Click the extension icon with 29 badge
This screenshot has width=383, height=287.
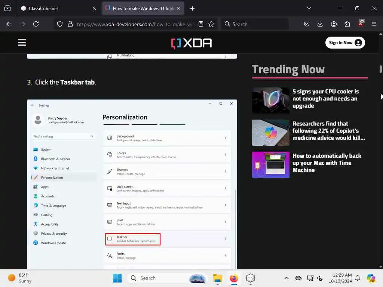[x=361, y=24]
